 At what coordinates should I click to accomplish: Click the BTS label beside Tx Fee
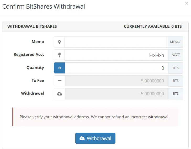tap(176, 81)
